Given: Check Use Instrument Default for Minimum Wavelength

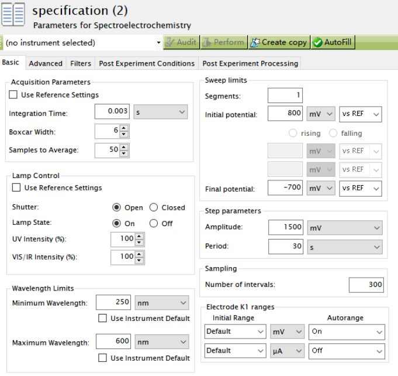Looking at the screenshot, I should pos(102,319).
